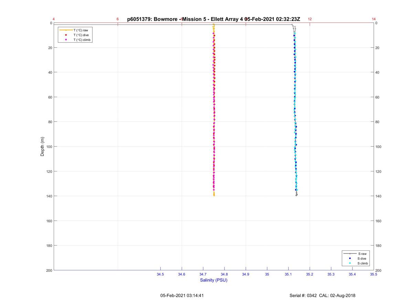
Task: Click the red temperature tick label 4
Action: pos(54,19)
